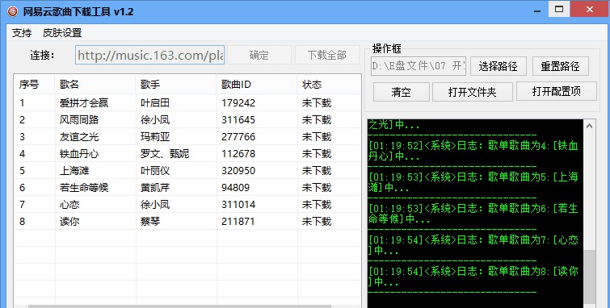Sort by the 序号 column header

click(34, 85)
